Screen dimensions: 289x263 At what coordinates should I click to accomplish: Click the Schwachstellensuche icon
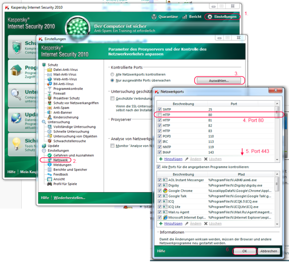[49, 141]
